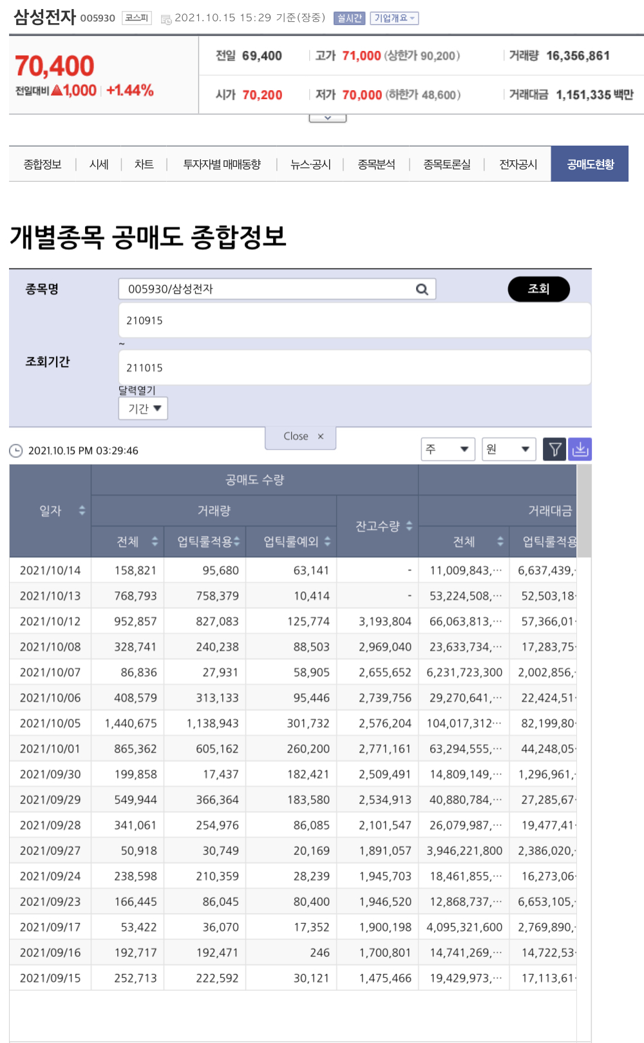Image resolution: width=644 pixels, height=1043 pixels.
Task: Select the 2021/10/05 date cell
Action: [50, 723]
